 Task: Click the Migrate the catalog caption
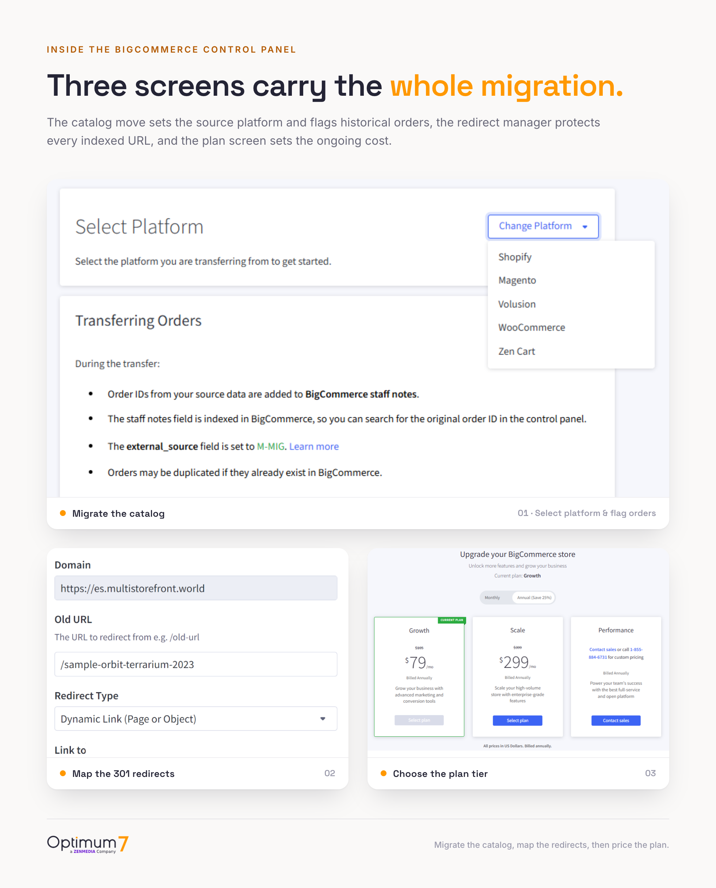click(118, 513)
